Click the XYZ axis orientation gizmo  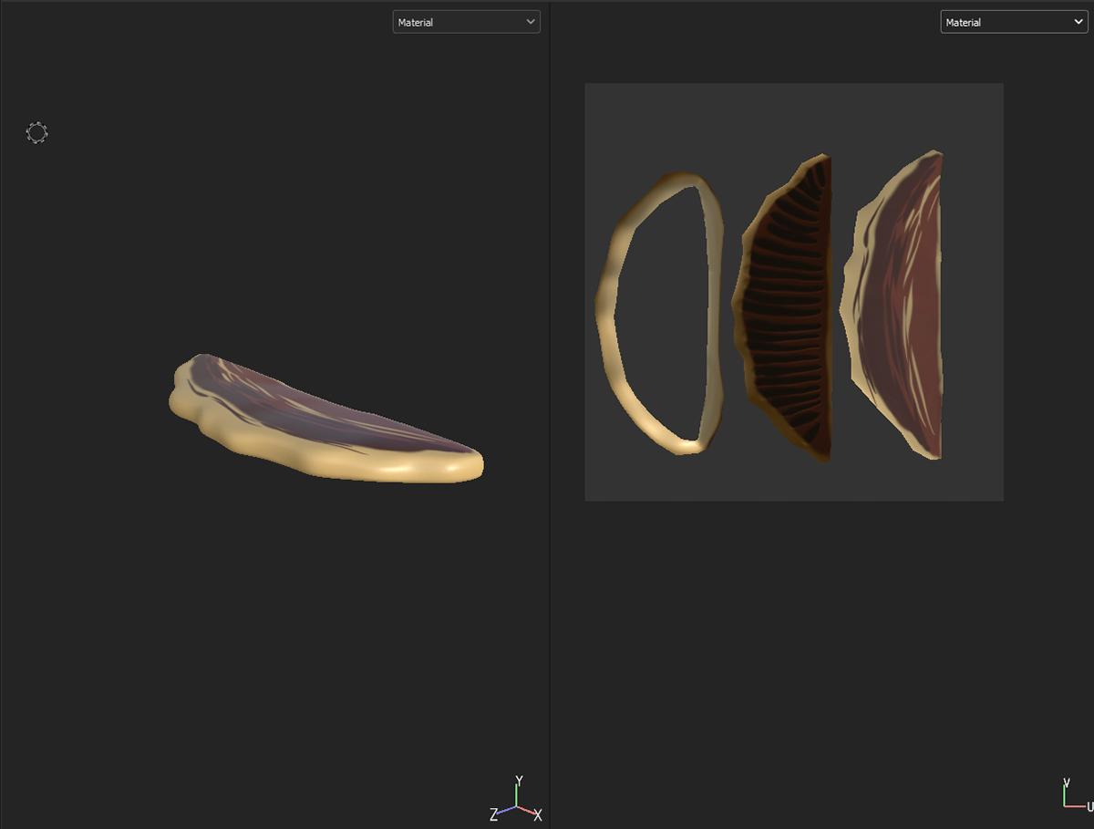[517, 799]
